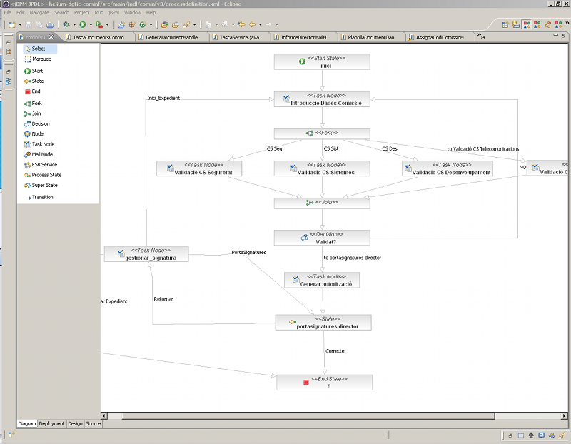Click the Save toolbar icon
The image size is (571, 444).
pyautogui.click(x=29, y=24)
